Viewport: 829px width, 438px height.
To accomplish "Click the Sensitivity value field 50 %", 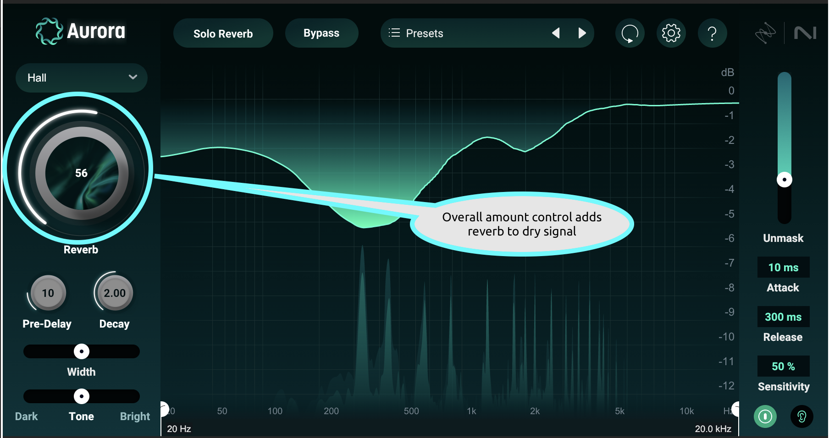I will 783,366.
